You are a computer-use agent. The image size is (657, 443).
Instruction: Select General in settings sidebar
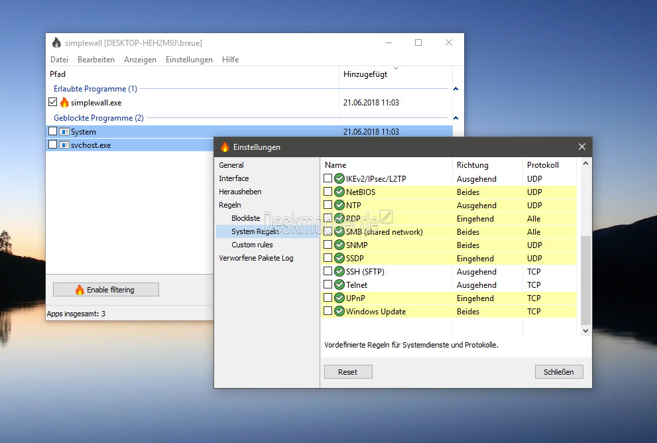[x=231, y=165]
